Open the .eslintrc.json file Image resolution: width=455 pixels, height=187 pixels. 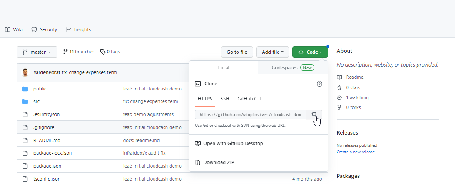coord(47,114)
